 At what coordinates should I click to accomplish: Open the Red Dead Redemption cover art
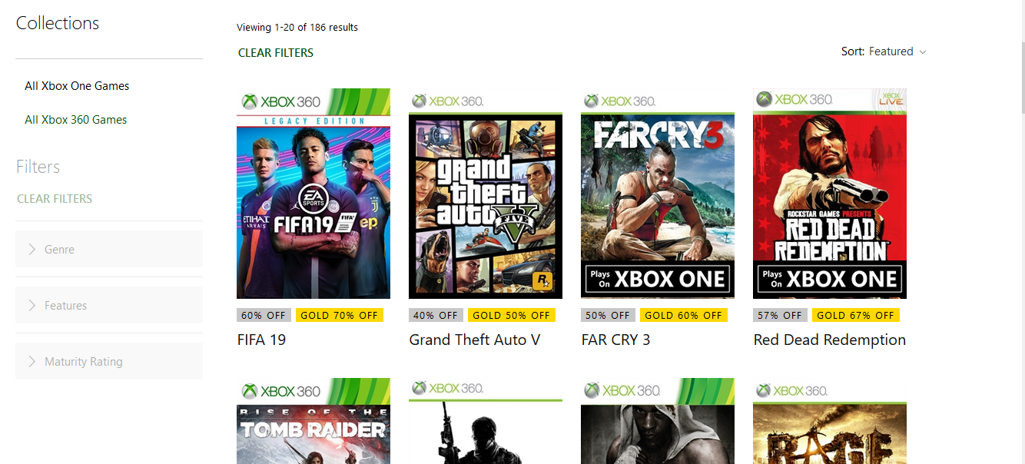[830, 194]
